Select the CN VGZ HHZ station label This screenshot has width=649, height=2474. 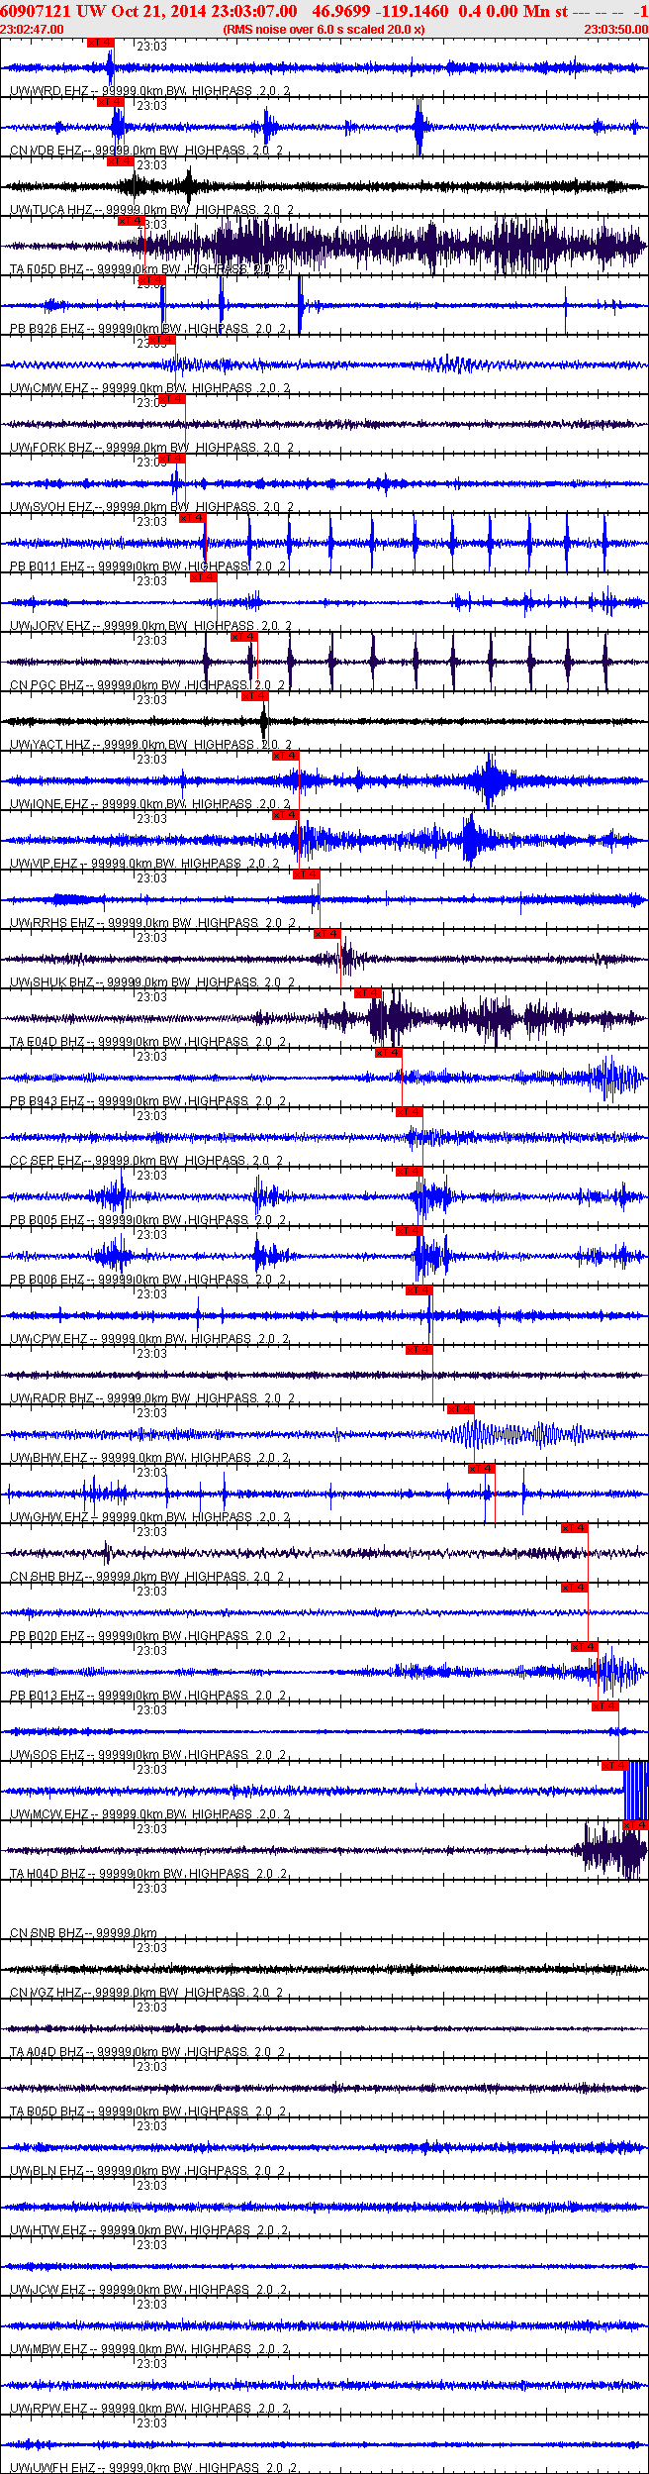coord(146,1993)
